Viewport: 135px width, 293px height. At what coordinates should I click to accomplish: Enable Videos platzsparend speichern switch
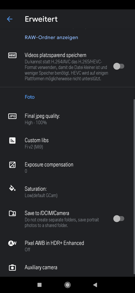[119, 66]
